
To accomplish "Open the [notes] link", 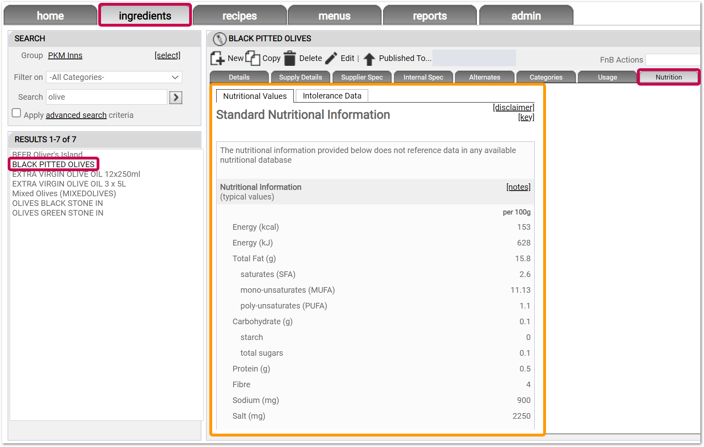I will point(519,187).
